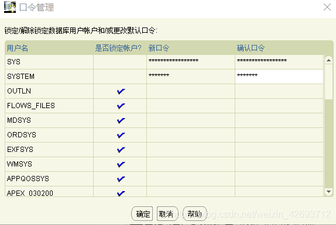336x225 pixels.
Task: Click the 口令管理 title bar app icon
Action: pos(10,7)
